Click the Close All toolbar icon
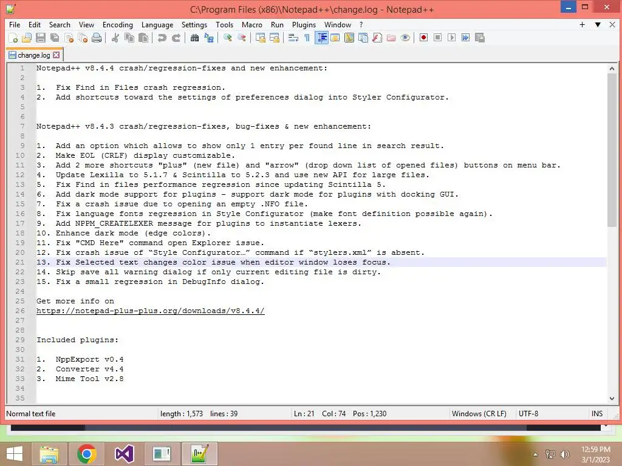This screenshot has height=466, width=622. coord(83,38)
